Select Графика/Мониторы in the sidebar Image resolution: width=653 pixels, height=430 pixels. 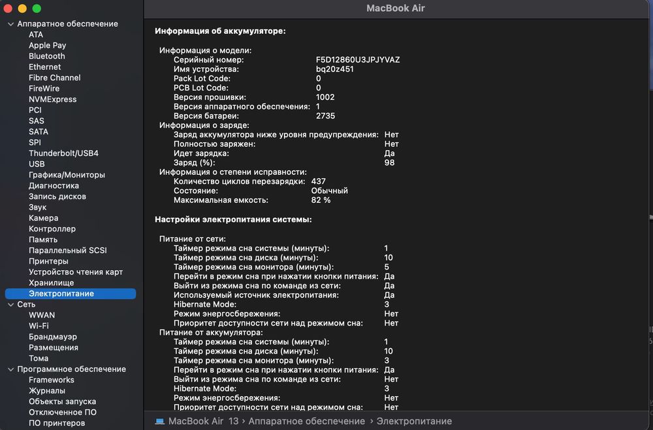(x=67, y=175)
